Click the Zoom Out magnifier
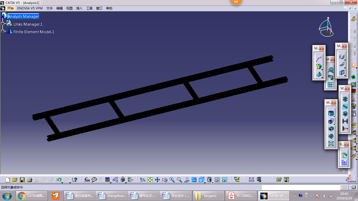Viewport: 358px width, 201px height. coord(179,180)
